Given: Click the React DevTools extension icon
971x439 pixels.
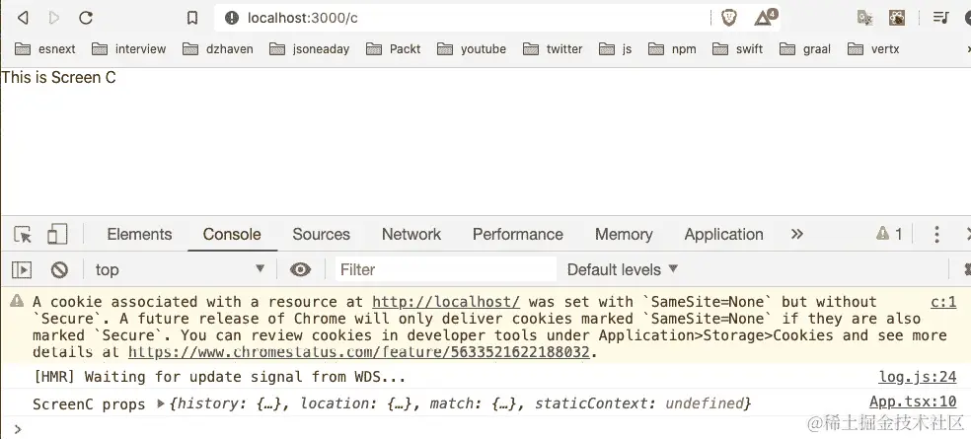Looking at the screenshot, I should 897,18.
